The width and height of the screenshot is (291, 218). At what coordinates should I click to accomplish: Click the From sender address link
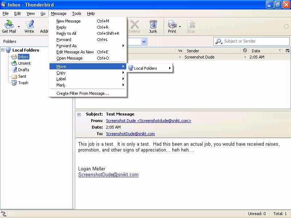[148, 121]
